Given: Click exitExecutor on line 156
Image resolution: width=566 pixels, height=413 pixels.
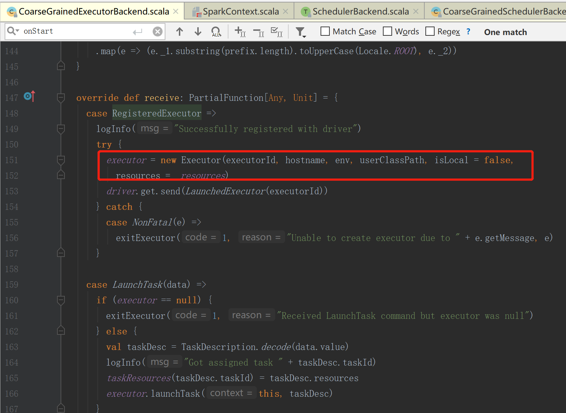Looking at the screenshot, I should point(146,238).
